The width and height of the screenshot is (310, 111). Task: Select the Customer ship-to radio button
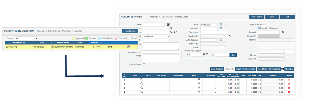click(269, 28)
